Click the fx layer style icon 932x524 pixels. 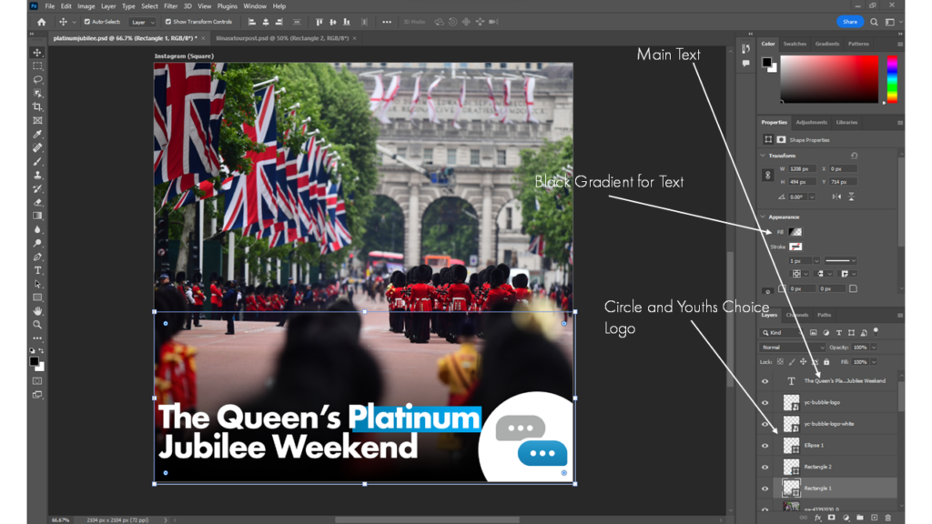[817, 518]
